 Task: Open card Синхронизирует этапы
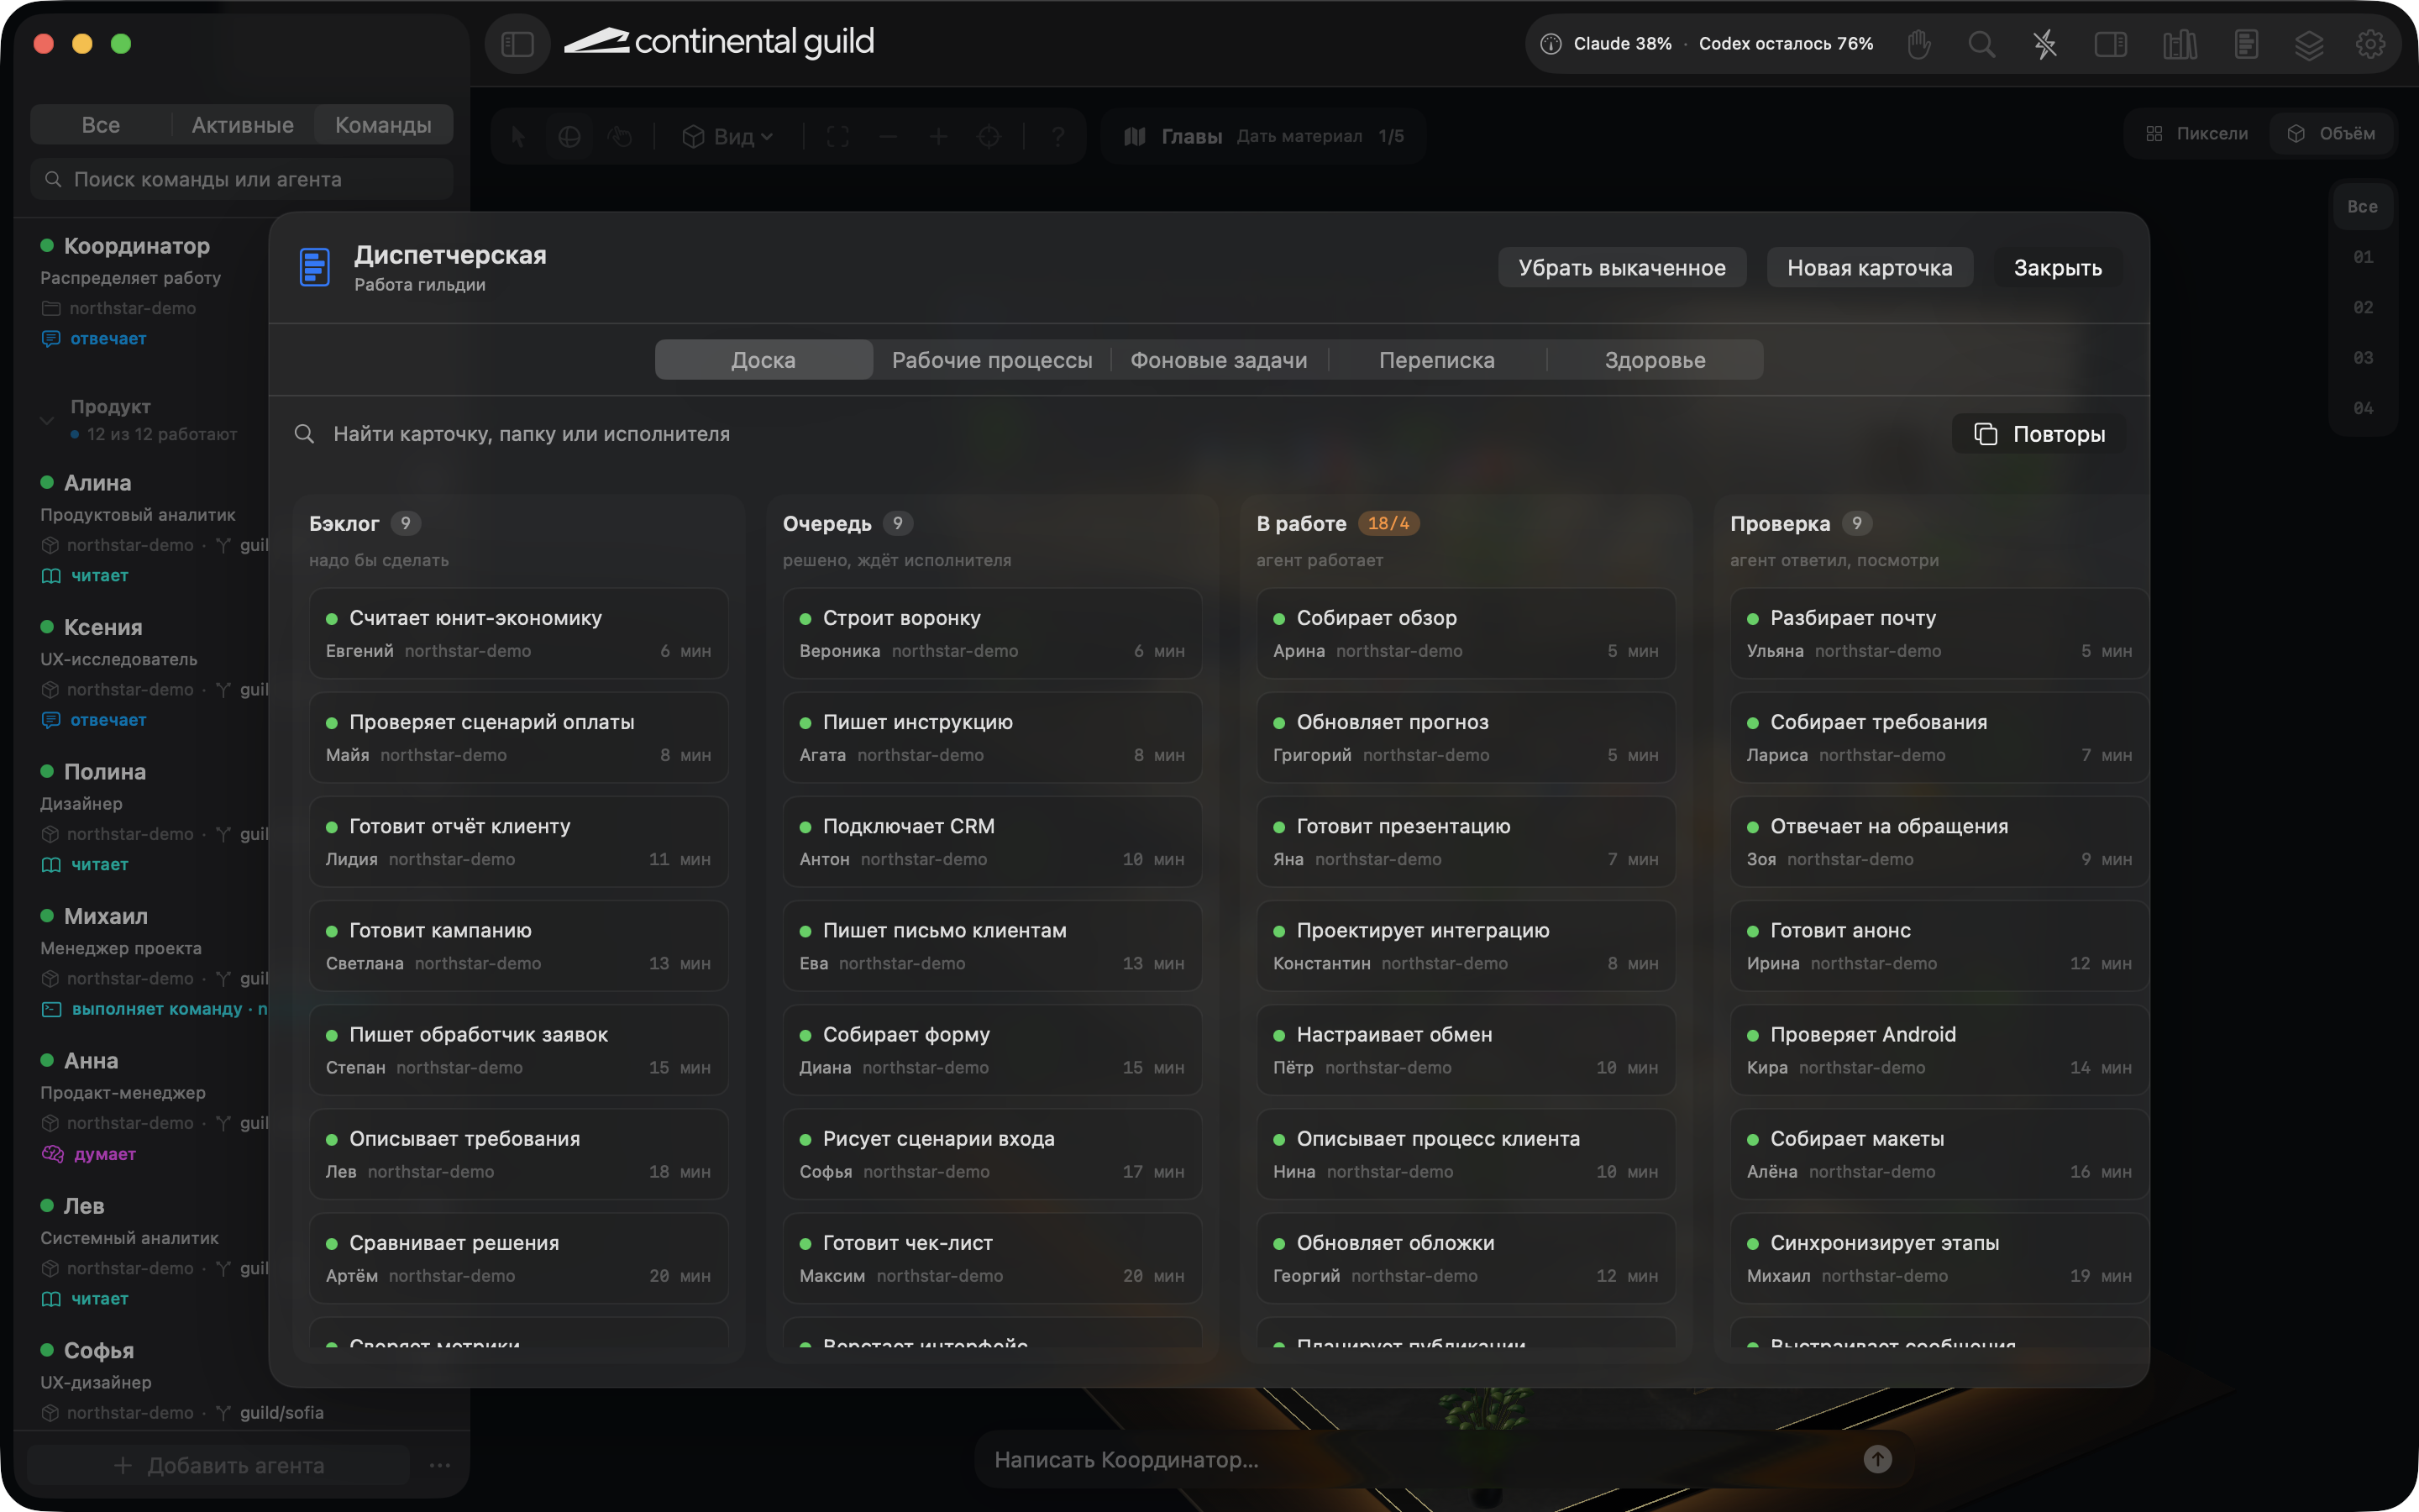(x=1940, y=1259)
